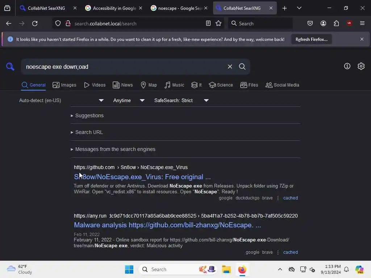Viewport: 371px width, 278px height.
Task: Expand the Search URL section
Action: pos(87,132)
